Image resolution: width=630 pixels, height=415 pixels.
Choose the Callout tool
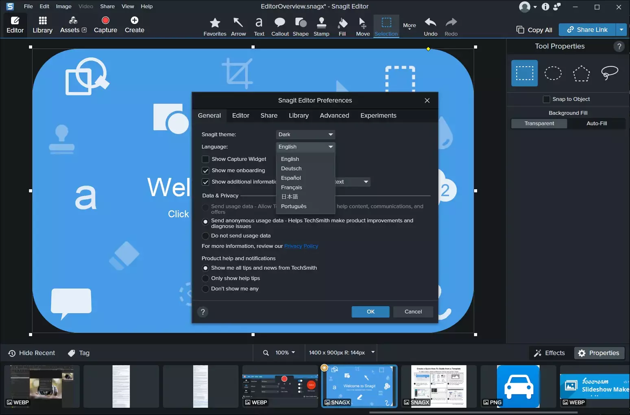tap(280, 26)
